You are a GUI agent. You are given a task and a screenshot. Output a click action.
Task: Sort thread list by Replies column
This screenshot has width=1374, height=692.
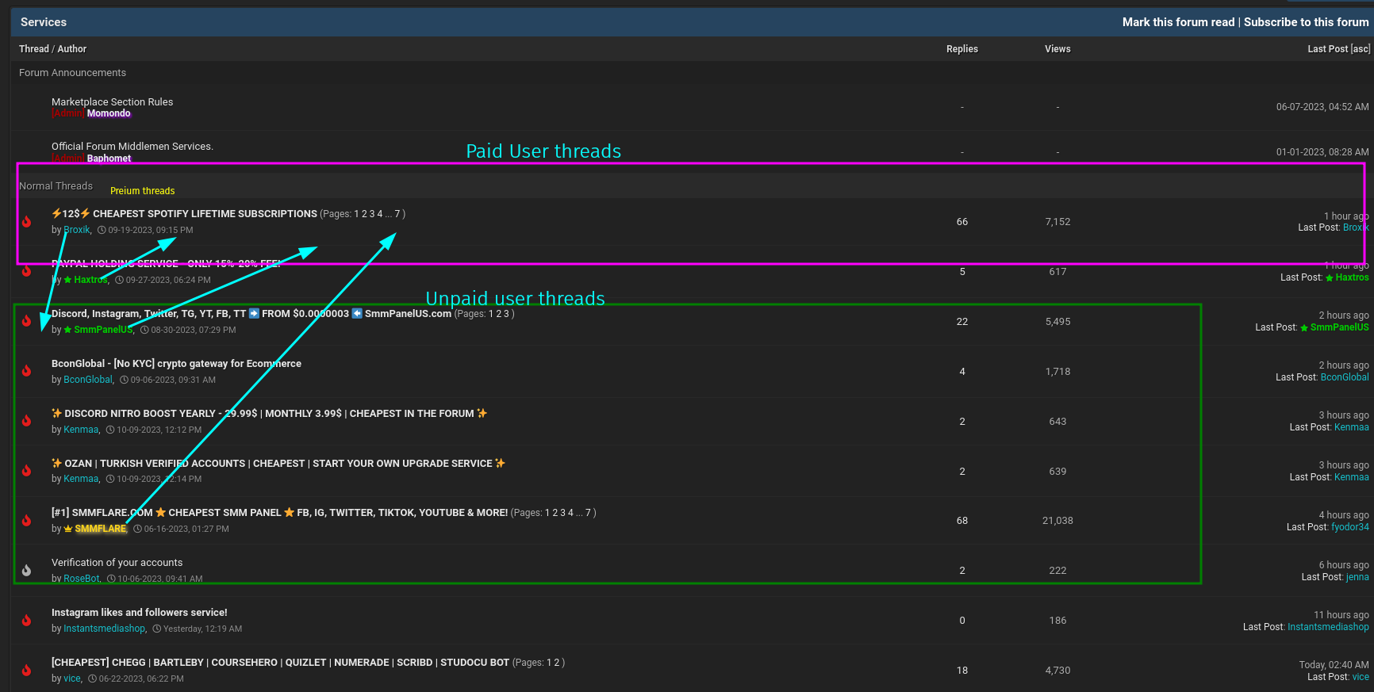tap(961, 49)
